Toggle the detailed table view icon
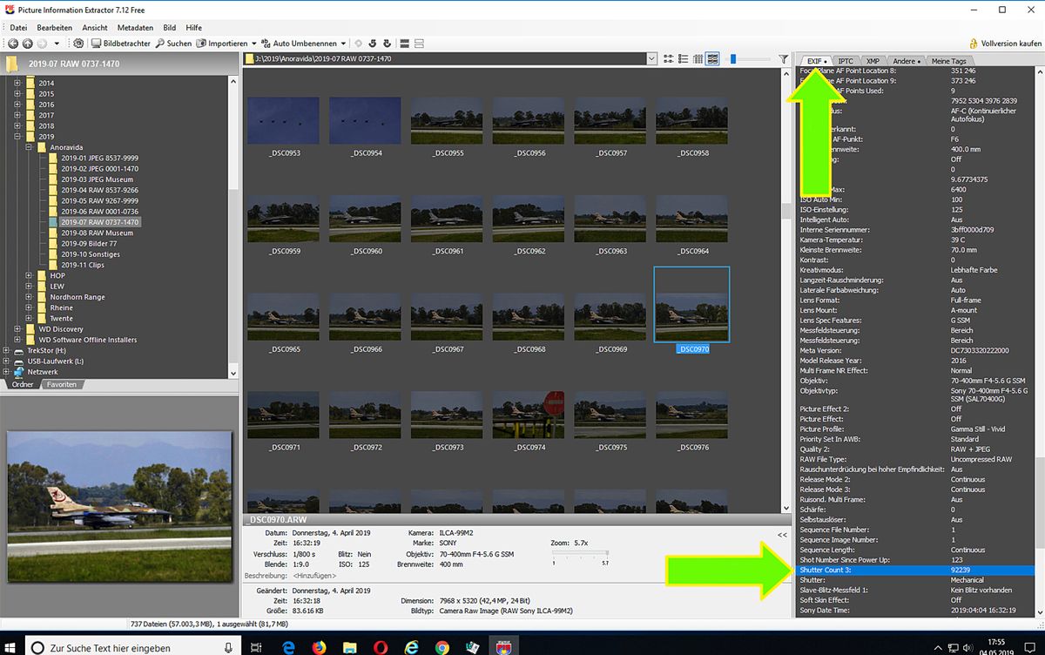Viewport: 1045px width, 655px height. coord(698,59)
